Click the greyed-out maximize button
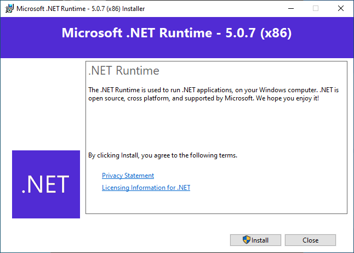This screenshot has height=253, width=354. pyautogui.click(x=315, y=9)
